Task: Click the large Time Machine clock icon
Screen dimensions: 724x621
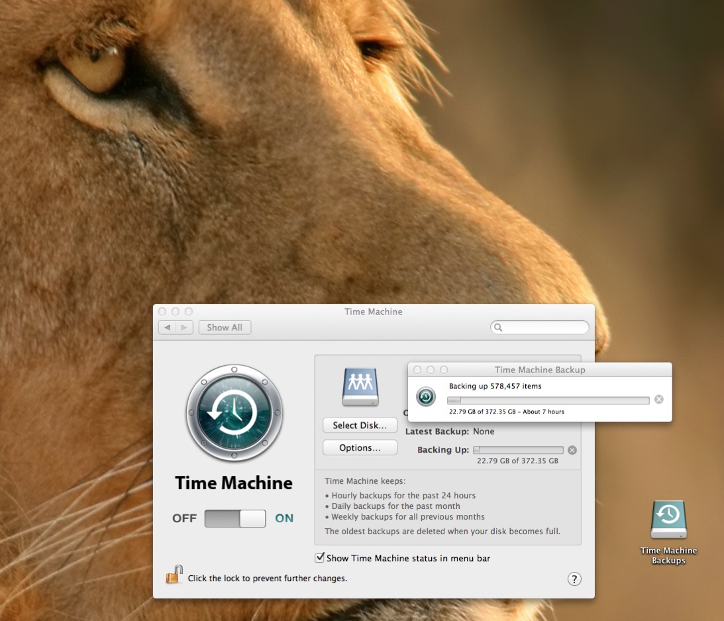Action: [234, 412]
